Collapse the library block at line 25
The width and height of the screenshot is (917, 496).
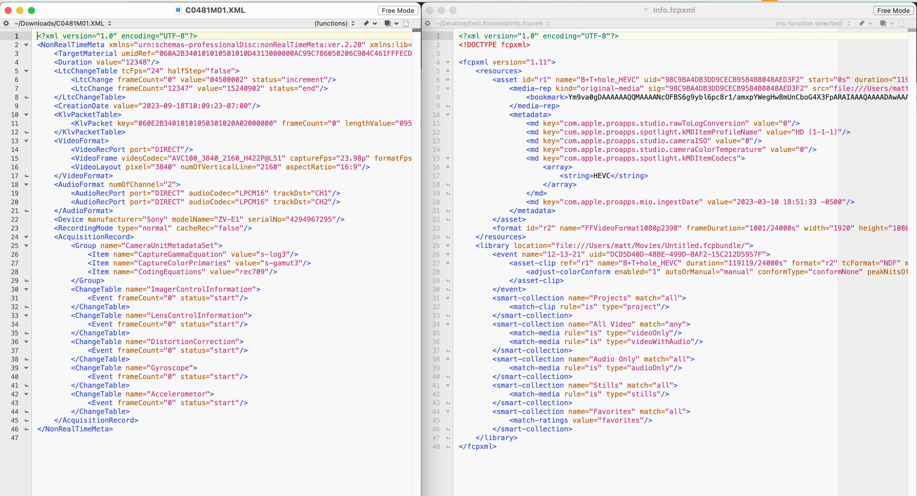(448, 246)
